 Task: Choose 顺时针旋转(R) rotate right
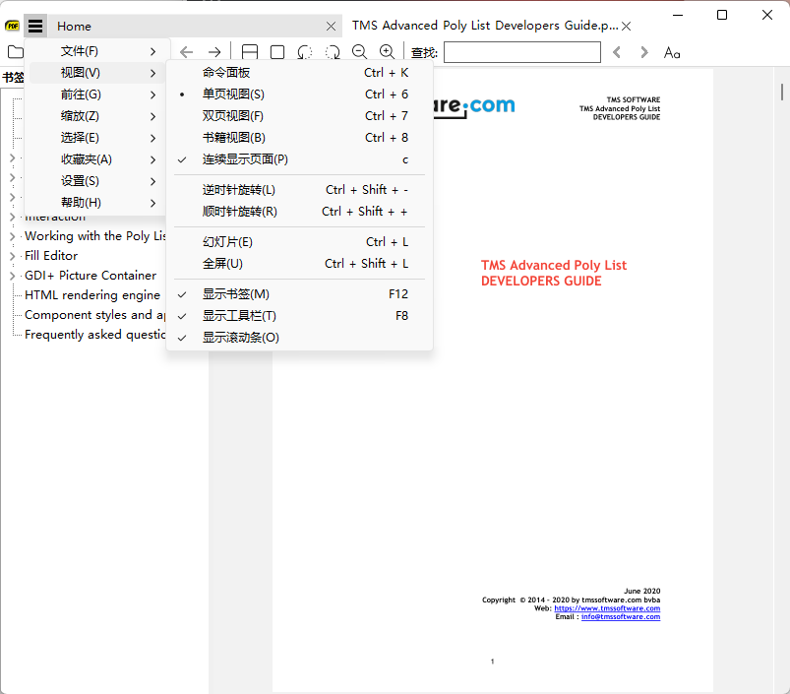coord(299,212)
